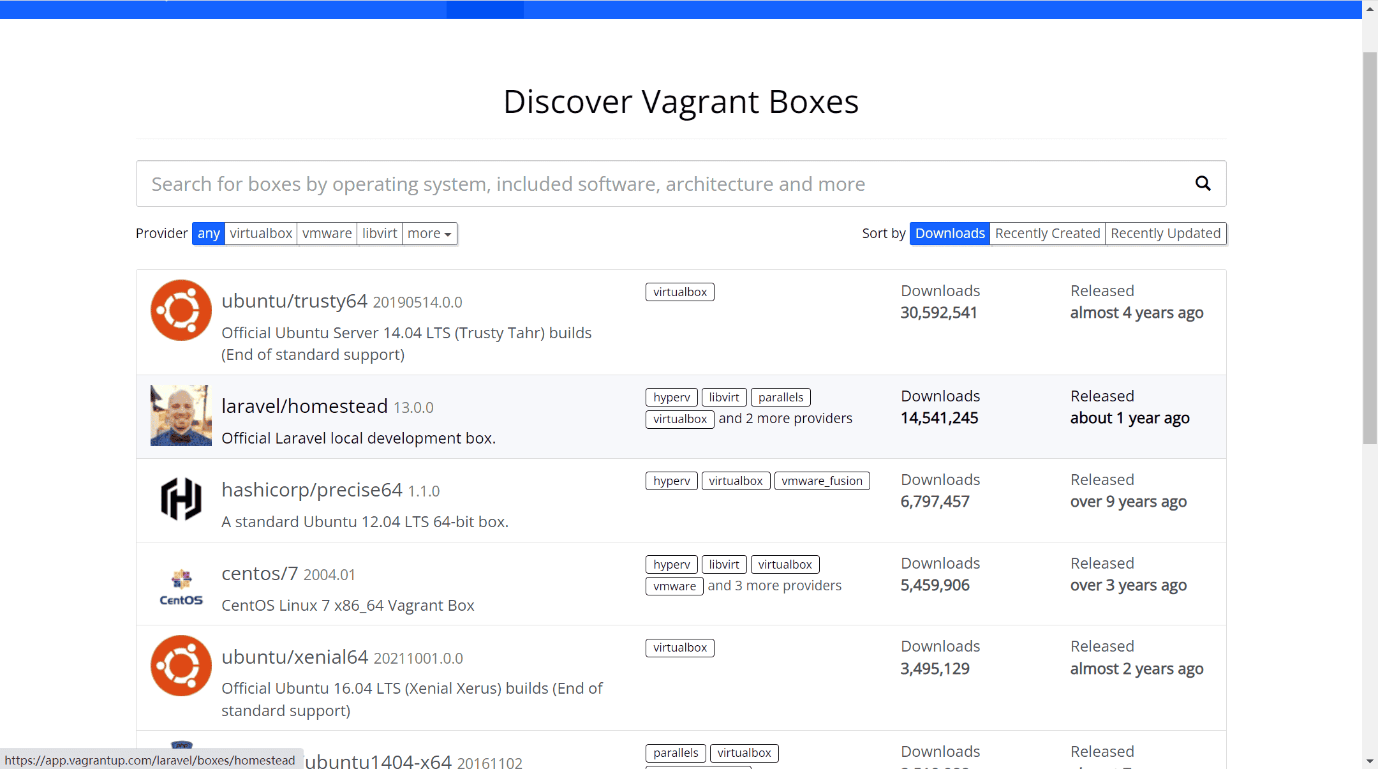Click virtualbox tag on centos/7 row
1378x769 pixels.
(x=785, y=565)
